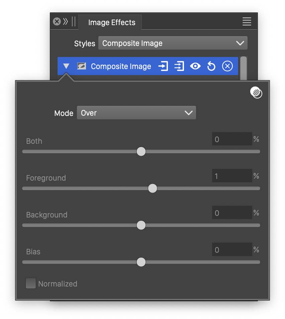
Task: Toggle Composite Image effect visibility eye
Action: click(x=195, y=66)
